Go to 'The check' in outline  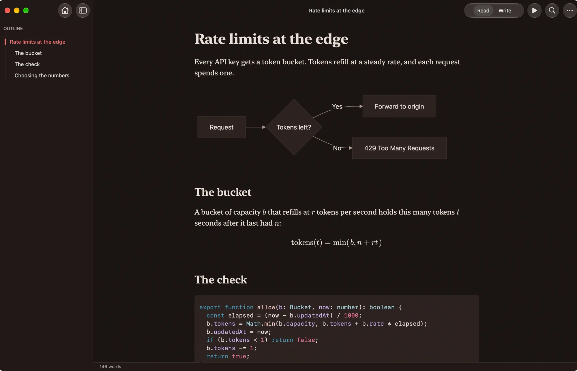27,64
